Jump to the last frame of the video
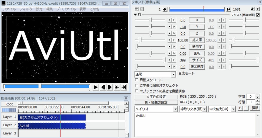This screenshot has width=262, height=138. point(124,87)
